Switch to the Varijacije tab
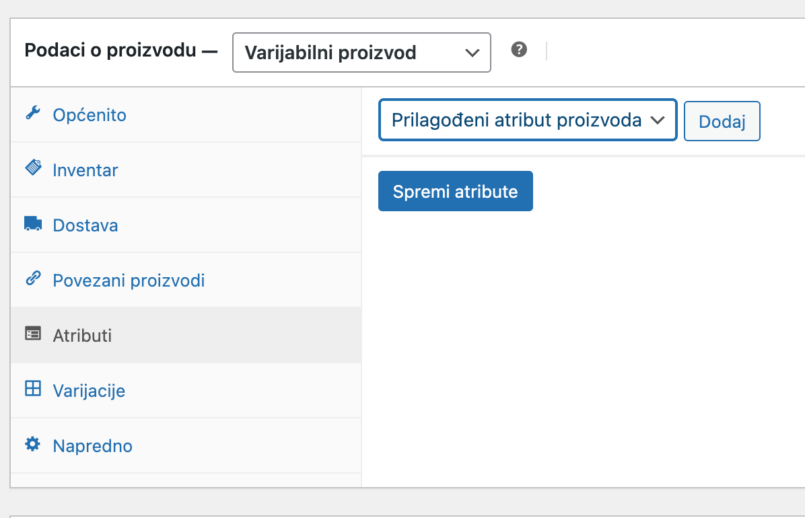Image resolution: width=805 pixels, height=518 pixels. [x=90, y=390]
